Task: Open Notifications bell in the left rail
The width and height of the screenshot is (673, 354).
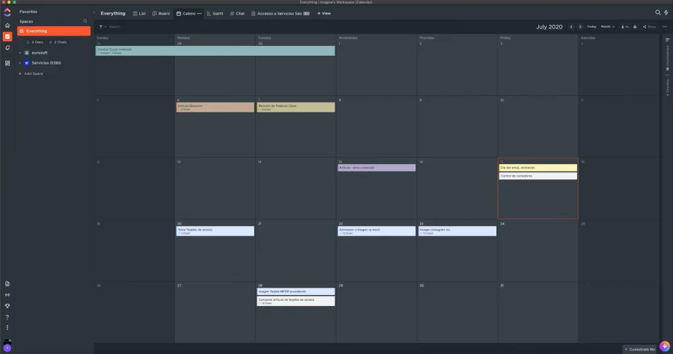Action: pos(7,48)
